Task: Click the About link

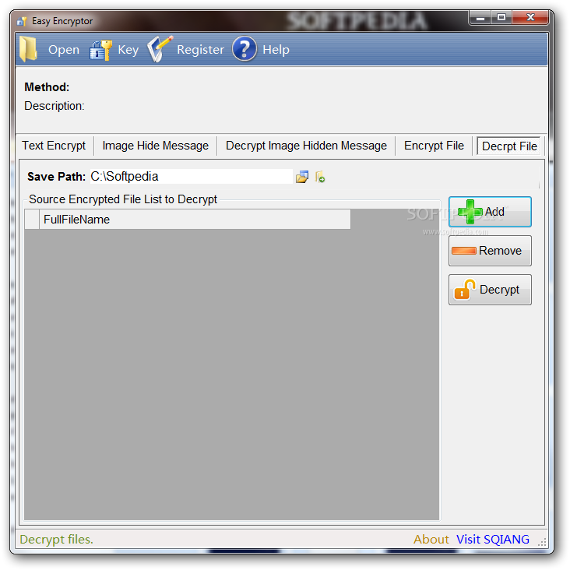Action: tap(431, 539)
